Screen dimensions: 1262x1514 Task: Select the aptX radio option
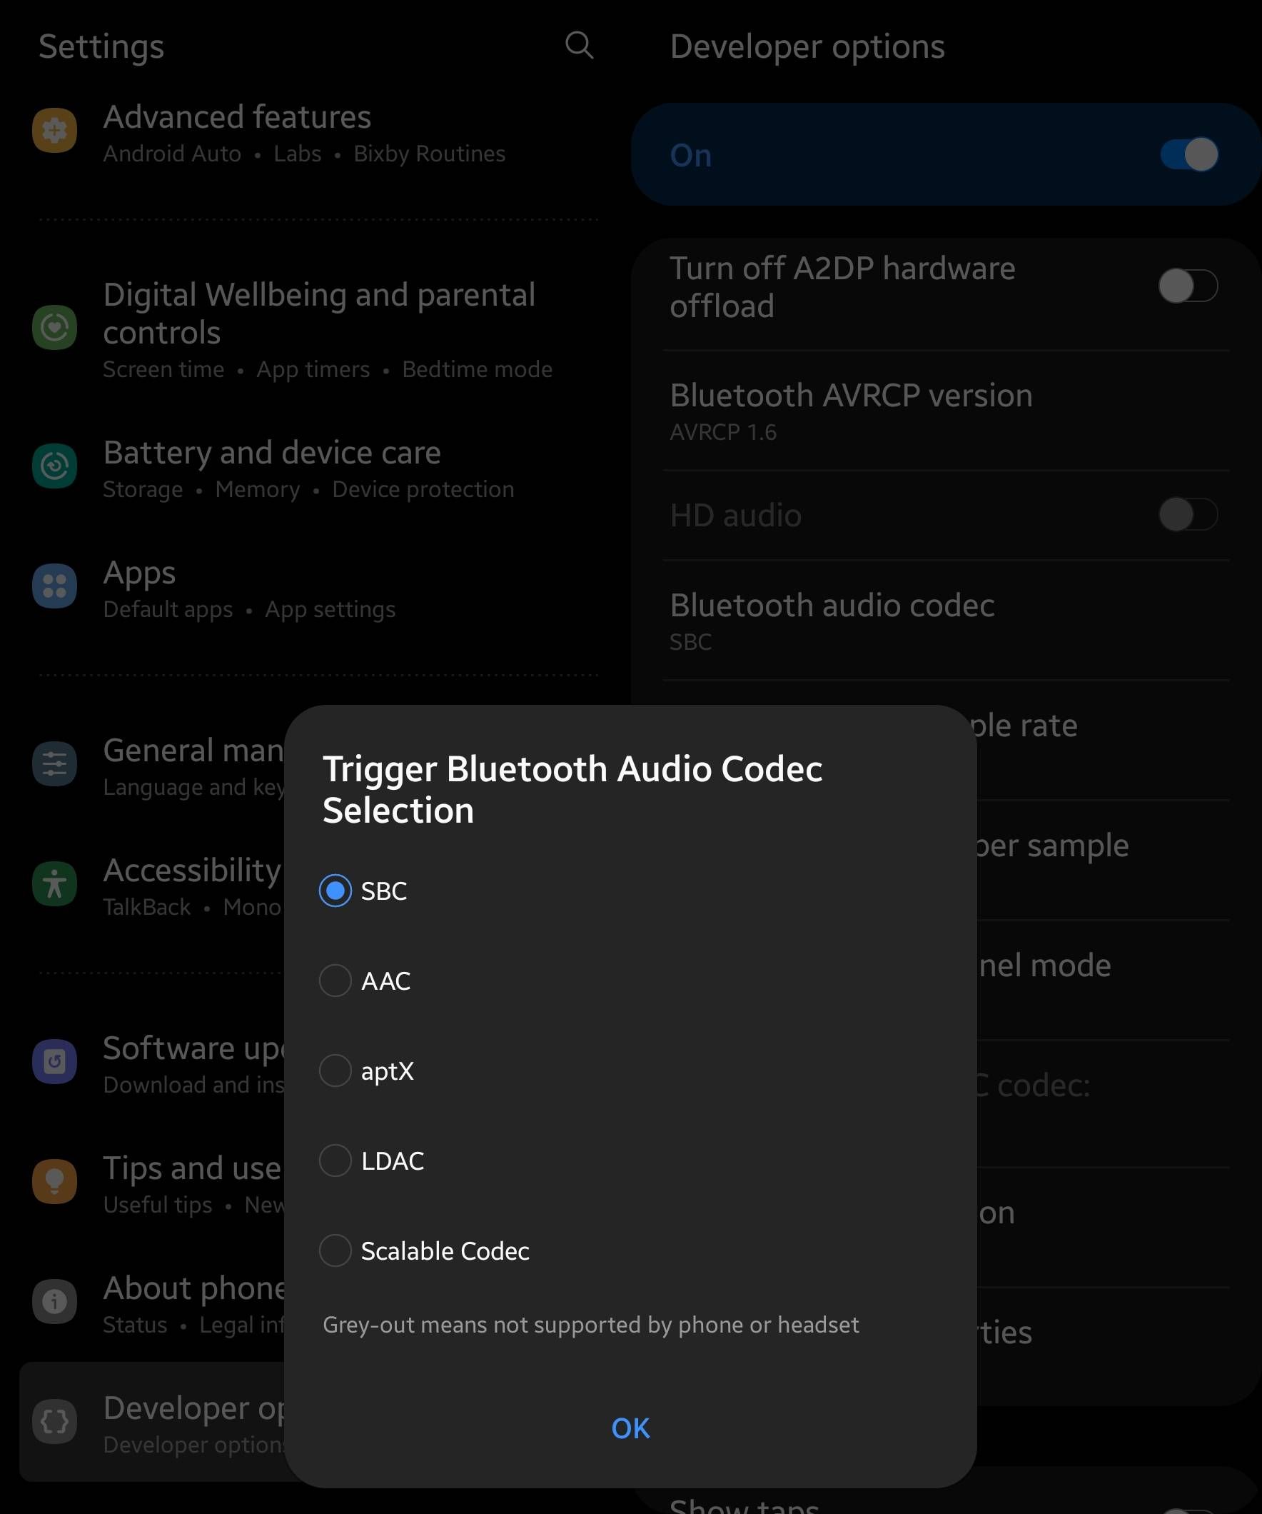[x=335, y=1071]
